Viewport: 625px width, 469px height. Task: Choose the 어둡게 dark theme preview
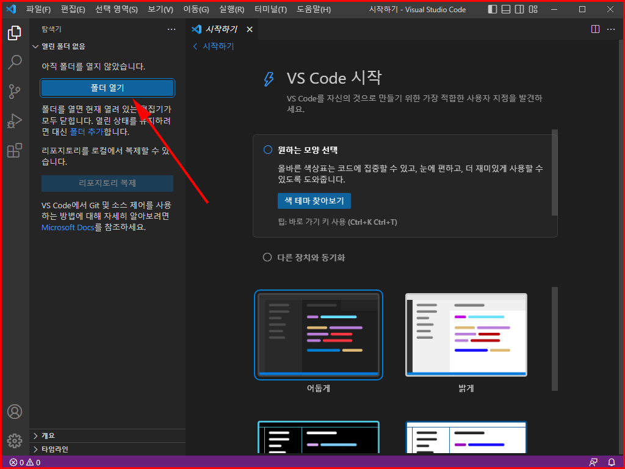319,335
